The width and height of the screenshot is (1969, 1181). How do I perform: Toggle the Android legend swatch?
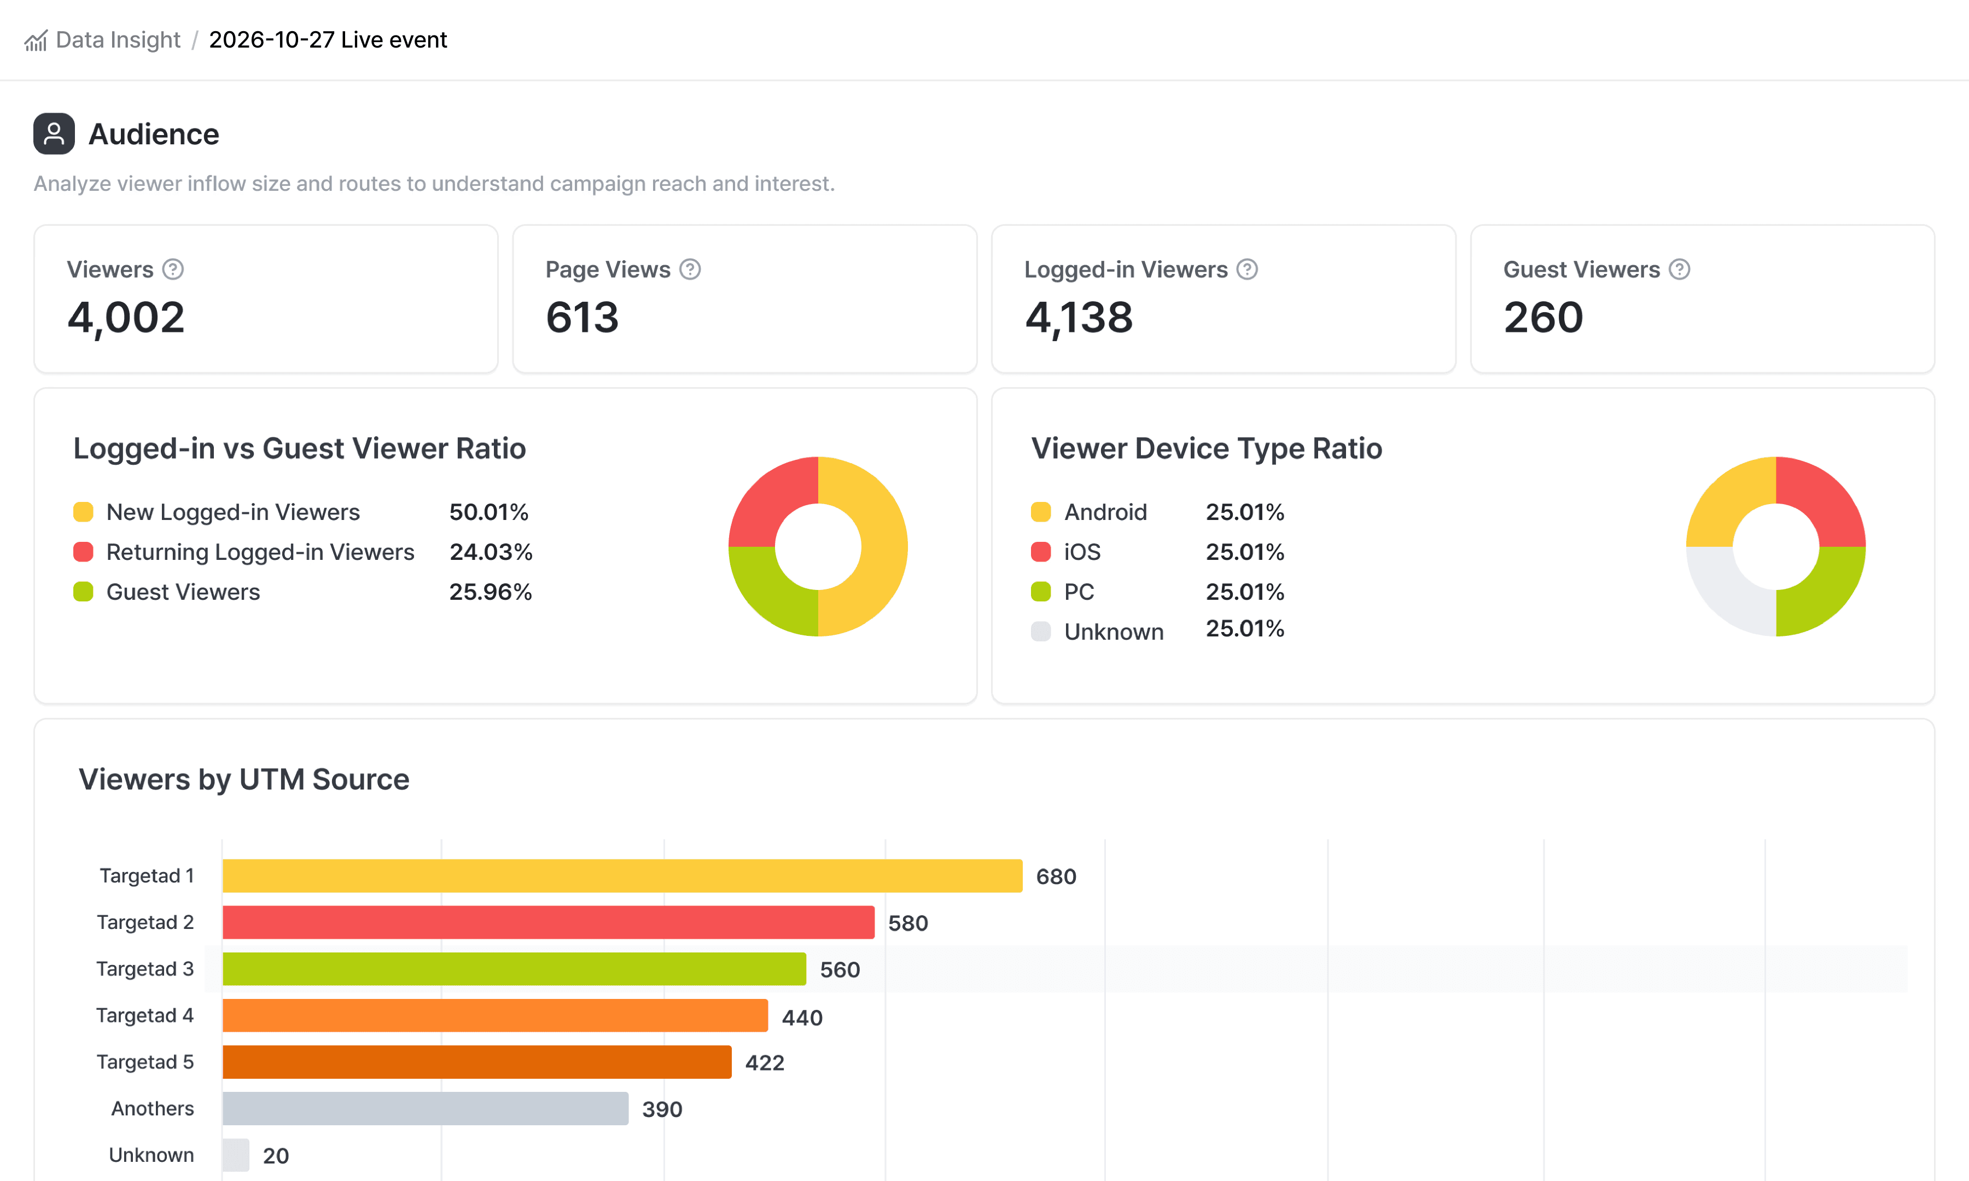(1041, 512)
